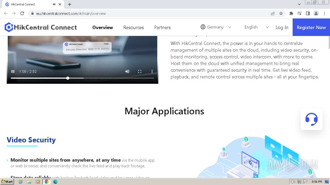Open the Resources menu
The width and height of the screenshot is (330, 185).
[134, 27]
